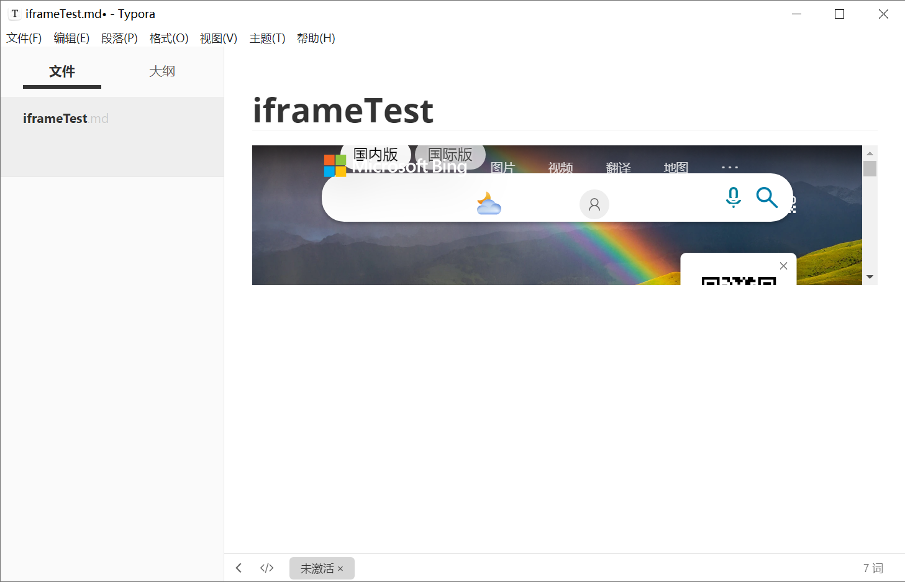
Task: Click the 7 词 word count
Action: (873, 568)
